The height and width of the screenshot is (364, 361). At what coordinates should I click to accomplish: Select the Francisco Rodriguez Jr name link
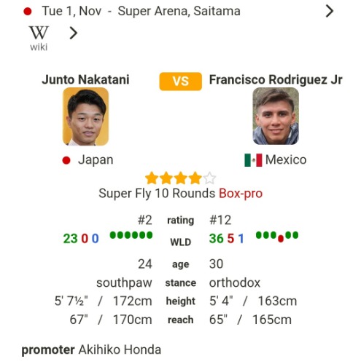[x=276, y=79]
